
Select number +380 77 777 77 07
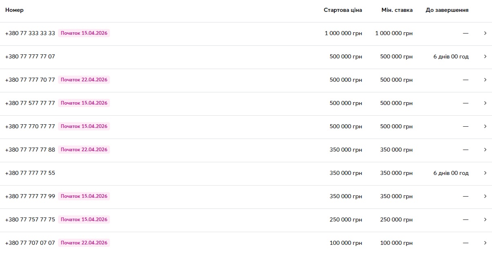point(30,57)
